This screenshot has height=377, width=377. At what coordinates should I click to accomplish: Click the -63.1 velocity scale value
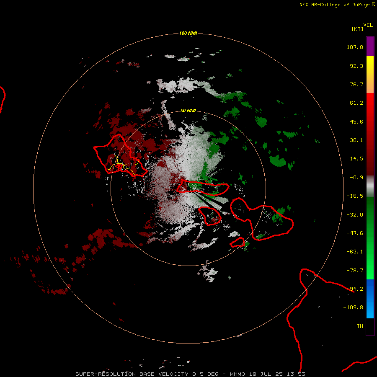[x=355, y=252]
